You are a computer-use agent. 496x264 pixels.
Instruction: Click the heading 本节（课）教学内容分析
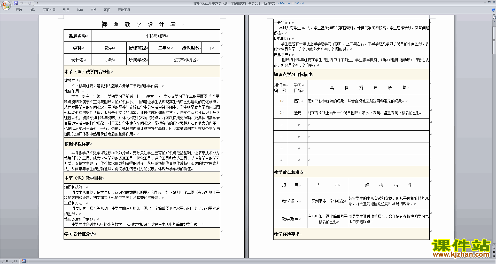pos(88,72)
